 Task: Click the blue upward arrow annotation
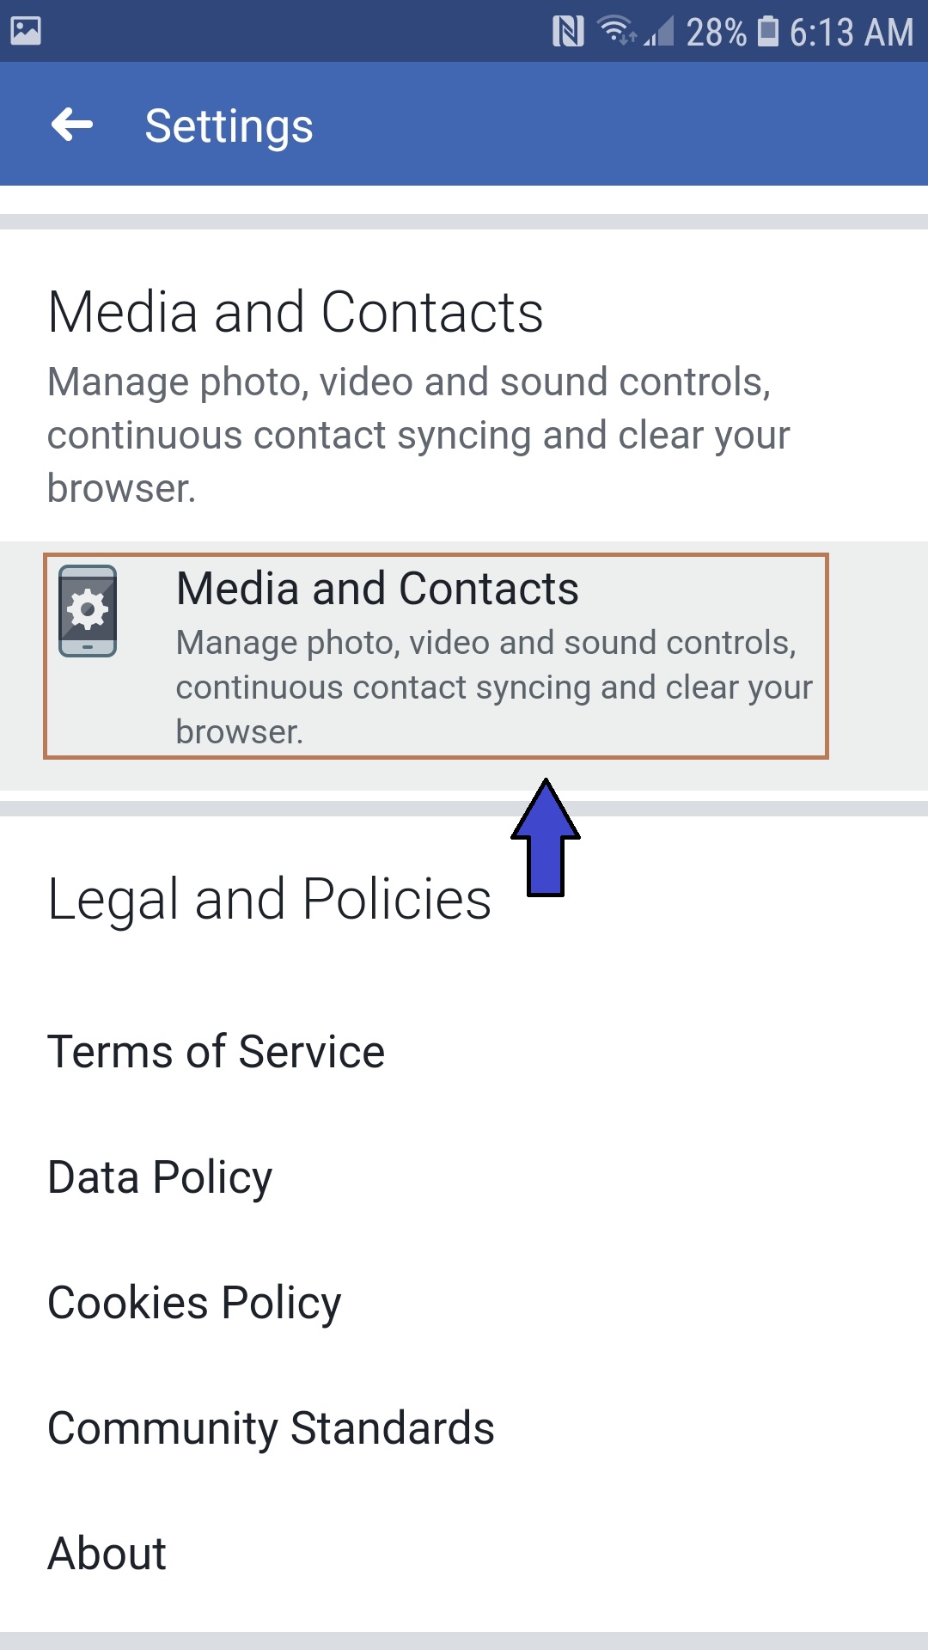click(546, 838)
